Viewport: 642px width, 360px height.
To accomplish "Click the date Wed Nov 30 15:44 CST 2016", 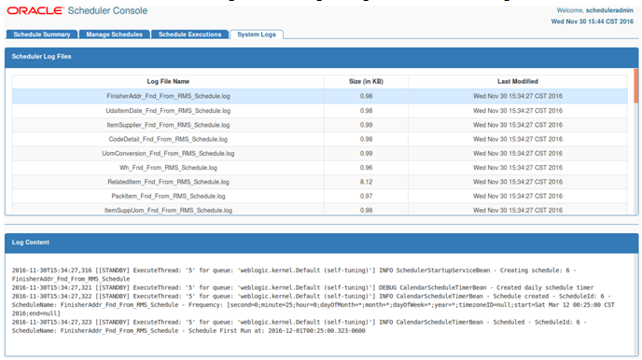I will click(592, 21).
